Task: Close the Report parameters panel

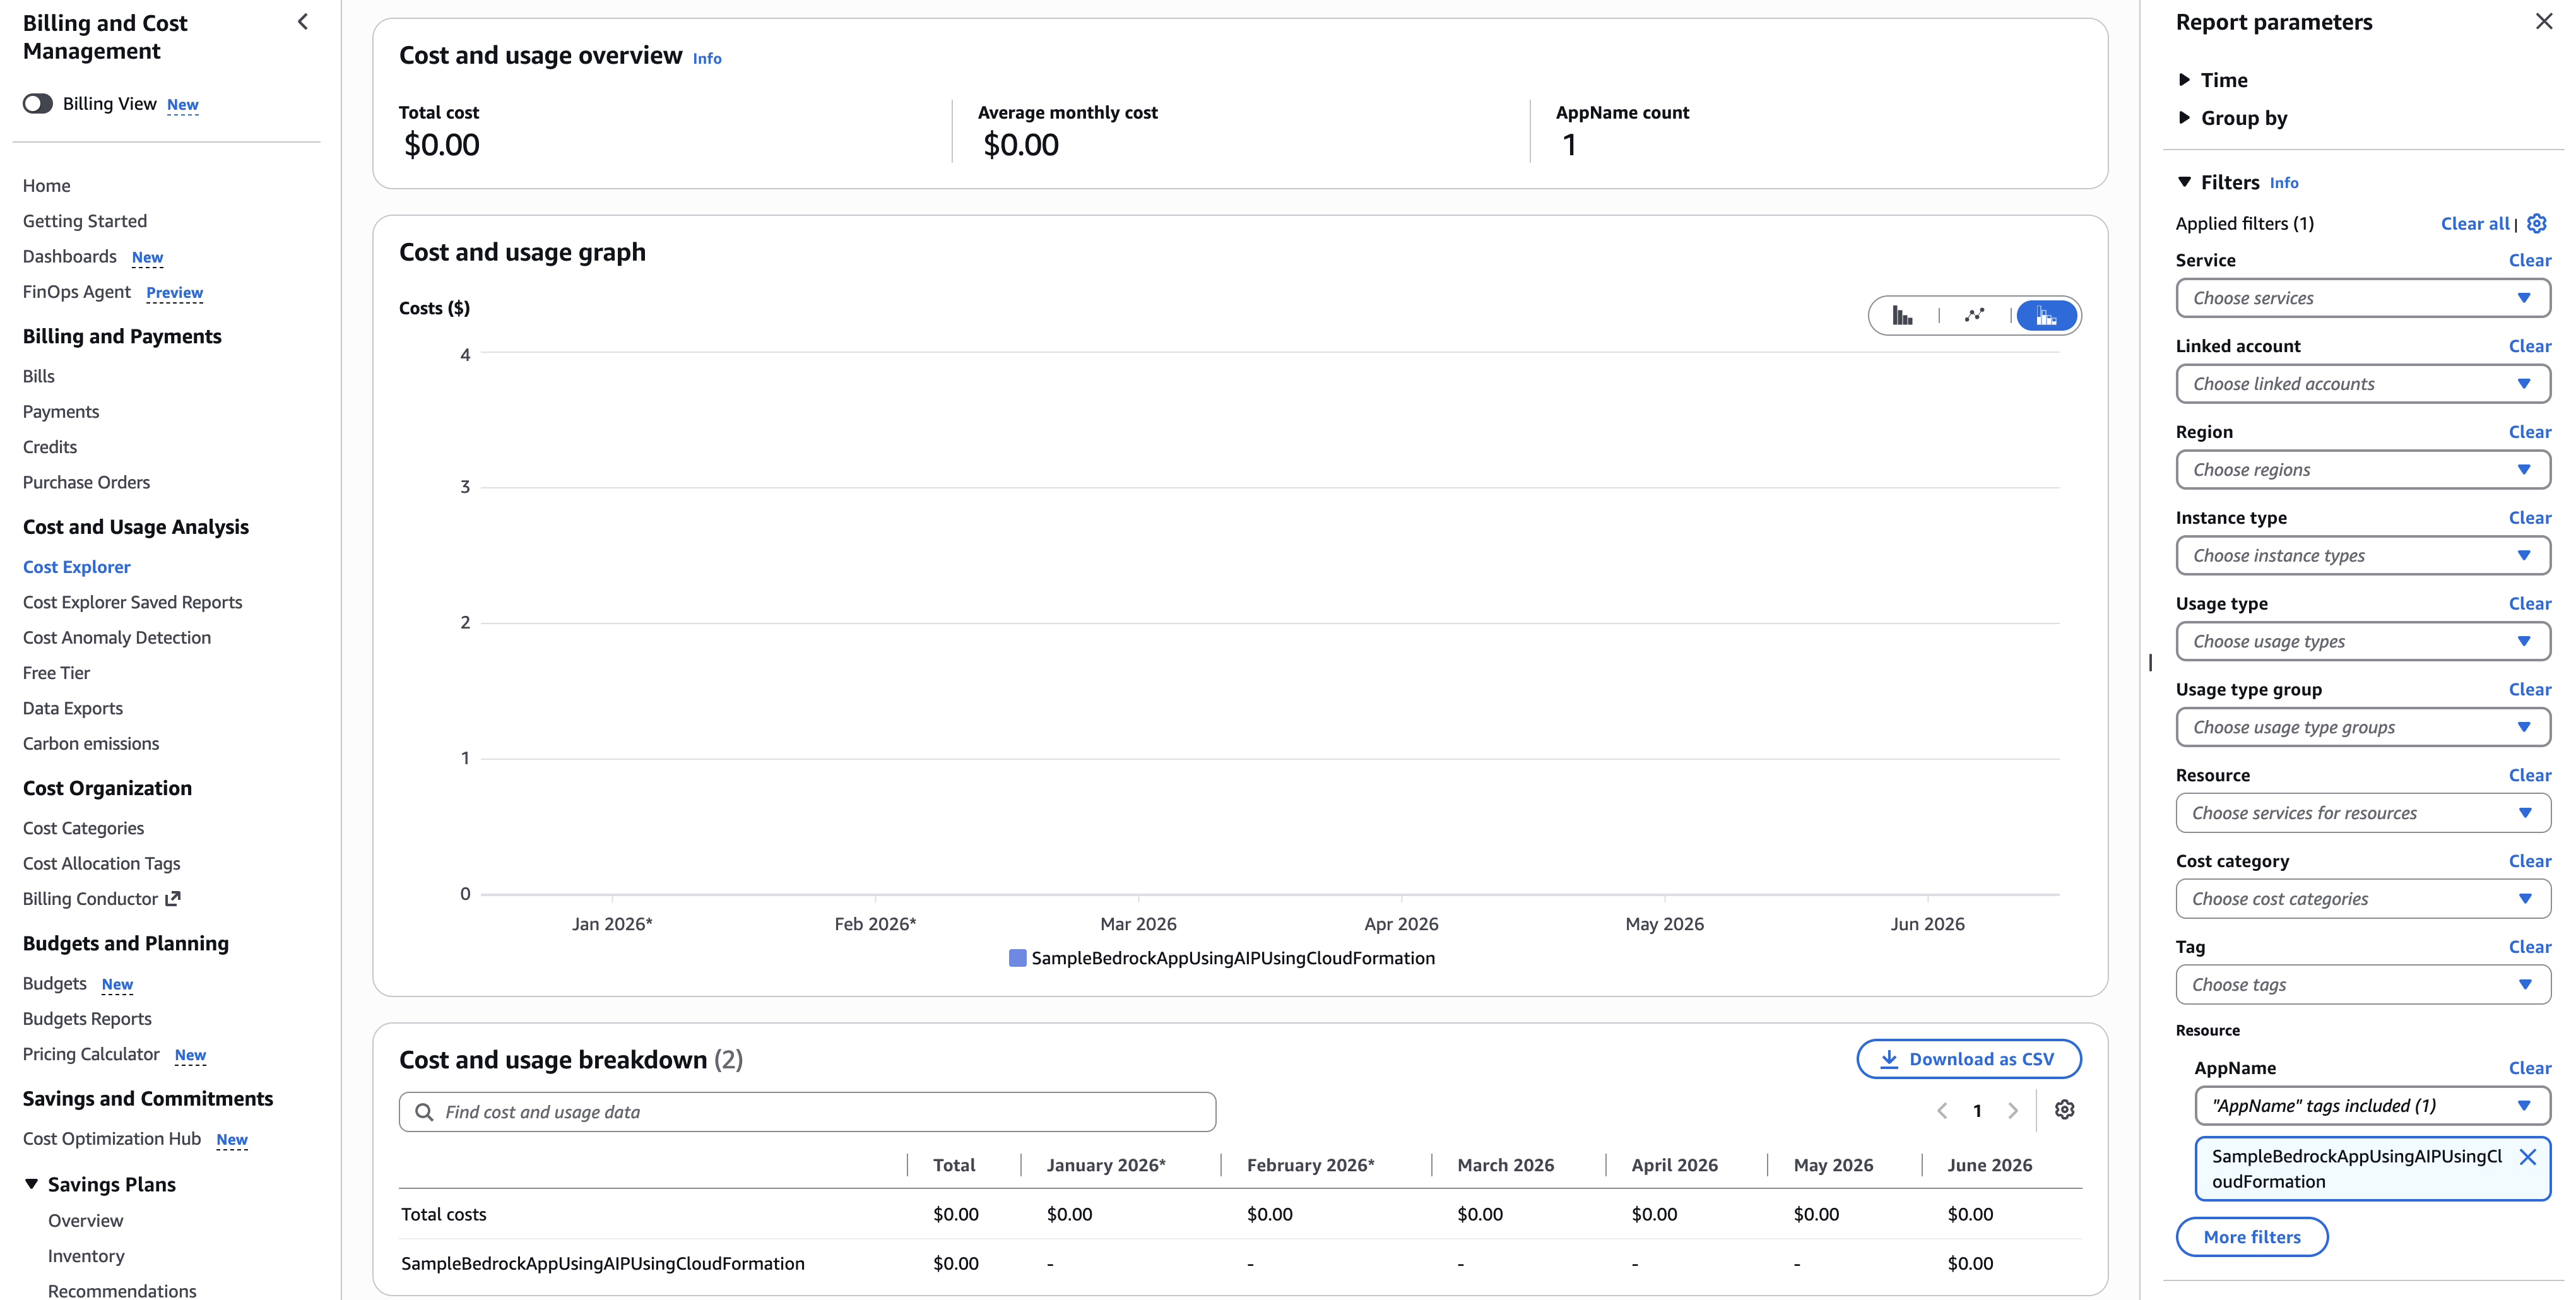Action: tap(2544, 22)
